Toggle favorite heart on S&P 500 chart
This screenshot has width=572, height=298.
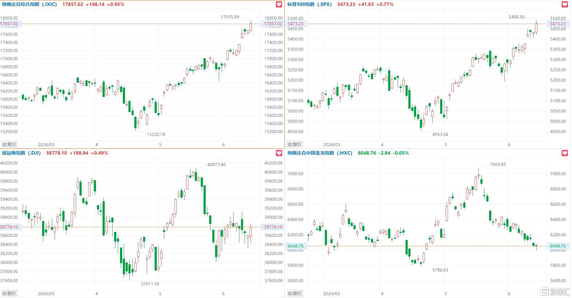click(x=565, y=4)
